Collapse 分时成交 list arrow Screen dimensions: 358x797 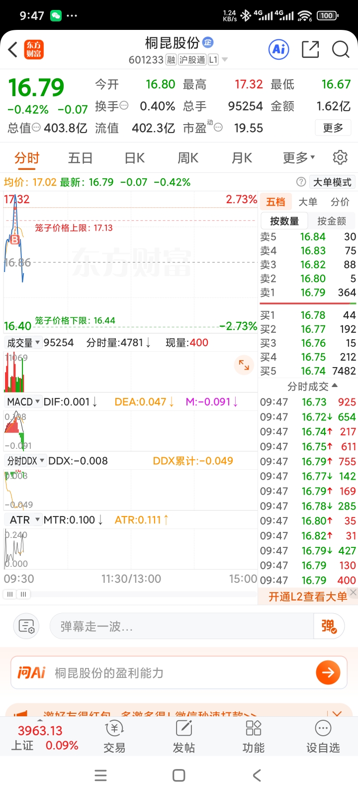[334, 386]
